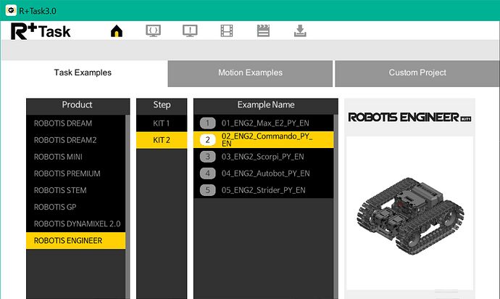Open example 02_ENG2_Commando_PY_EN

tap(264, 140)
